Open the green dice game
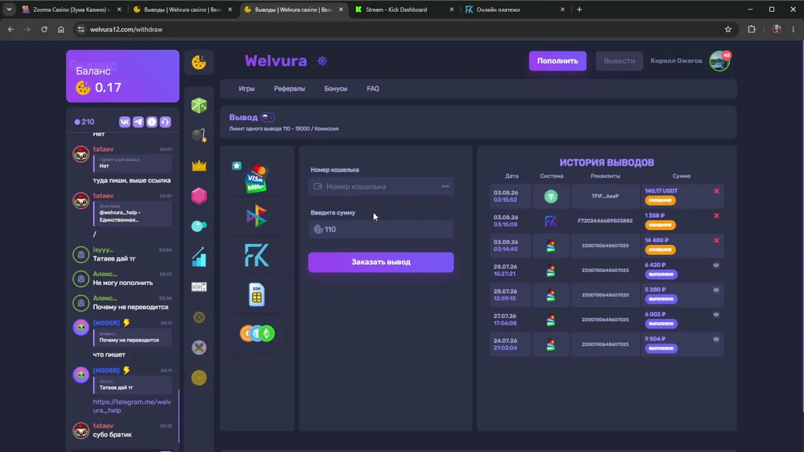The width and height of the screenshot is (804, 452). [199, 105]
